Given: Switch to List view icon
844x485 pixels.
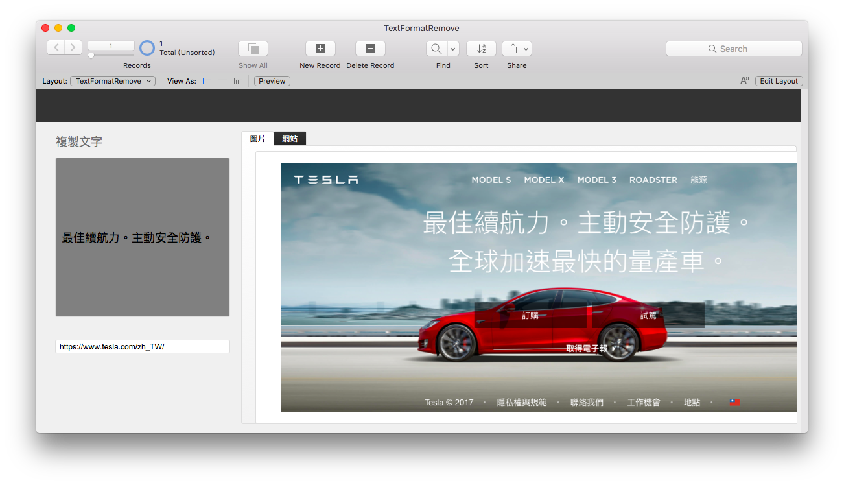Looking at the screenshot, I should tap(222, 81).
